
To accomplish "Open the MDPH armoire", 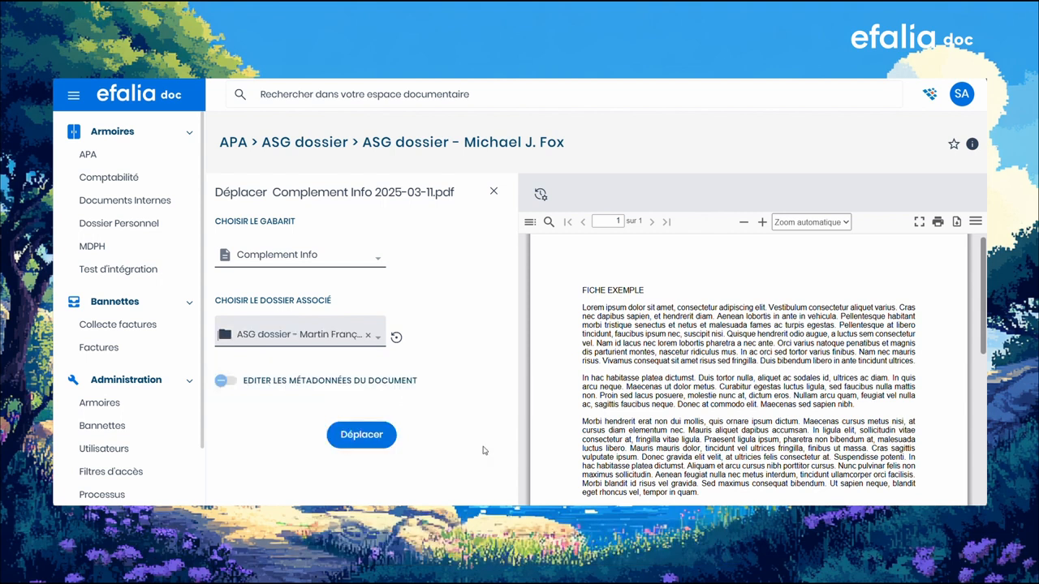I will 92,246.
